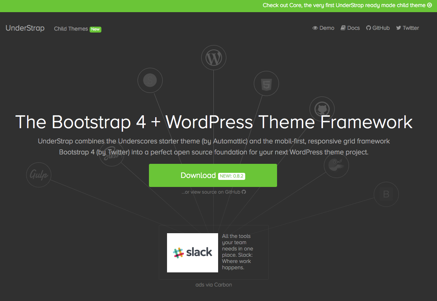Viewport: 437px width, 301px height.
Task: Click the arrow icon in green banner
Action: [430, 5]
